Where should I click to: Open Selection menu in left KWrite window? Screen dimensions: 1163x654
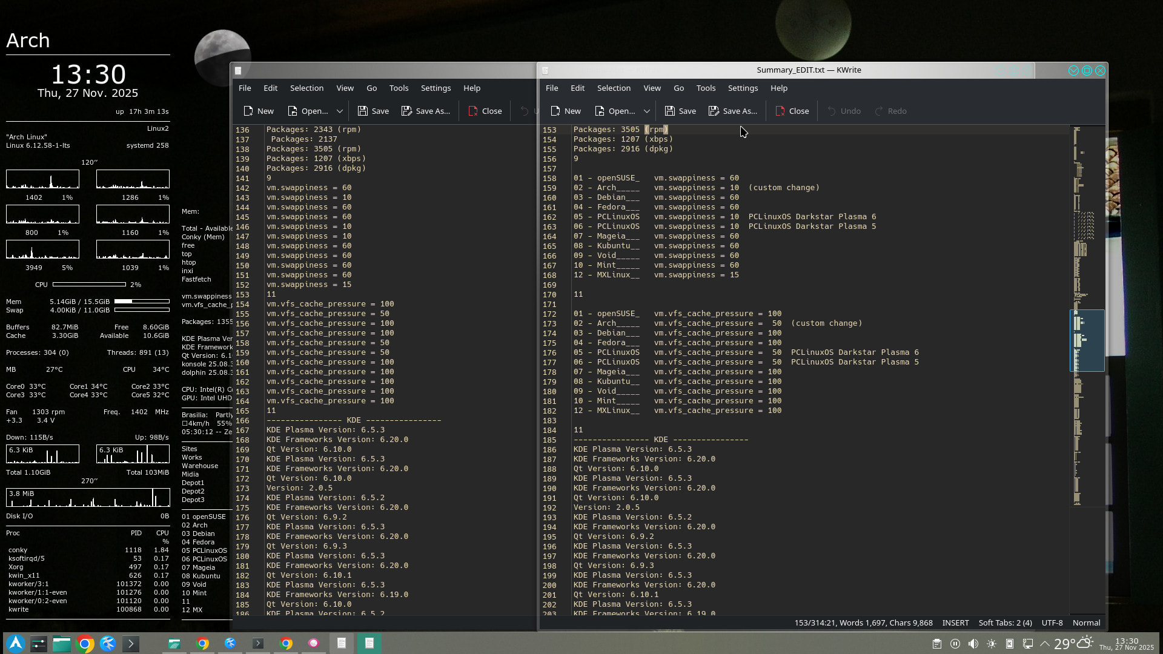click(306, 88)
